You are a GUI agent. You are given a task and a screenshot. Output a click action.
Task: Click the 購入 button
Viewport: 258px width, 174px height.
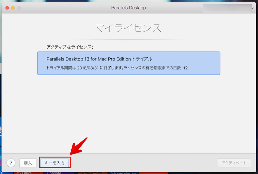28,163
